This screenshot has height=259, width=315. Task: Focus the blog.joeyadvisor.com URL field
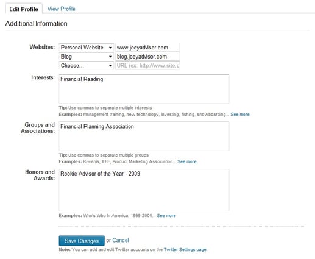point(147,57)
